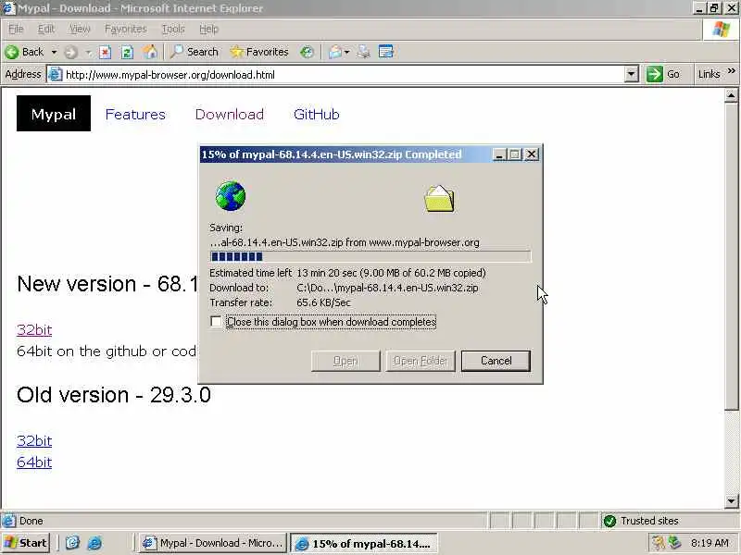Open the GitHub page link
The image size is (741, 555).
(316, 114)
